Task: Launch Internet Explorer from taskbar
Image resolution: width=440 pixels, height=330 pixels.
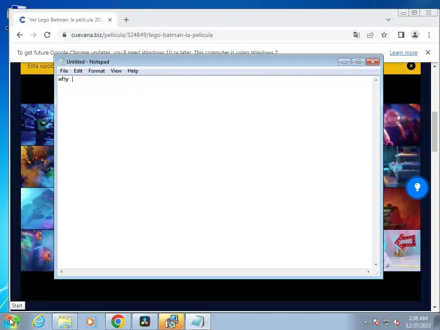Action: click(x=38, y=321)
